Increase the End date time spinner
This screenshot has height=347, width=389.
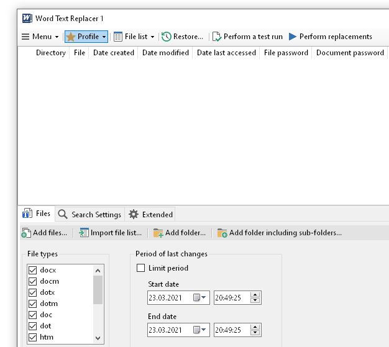[x=255, y=327]
